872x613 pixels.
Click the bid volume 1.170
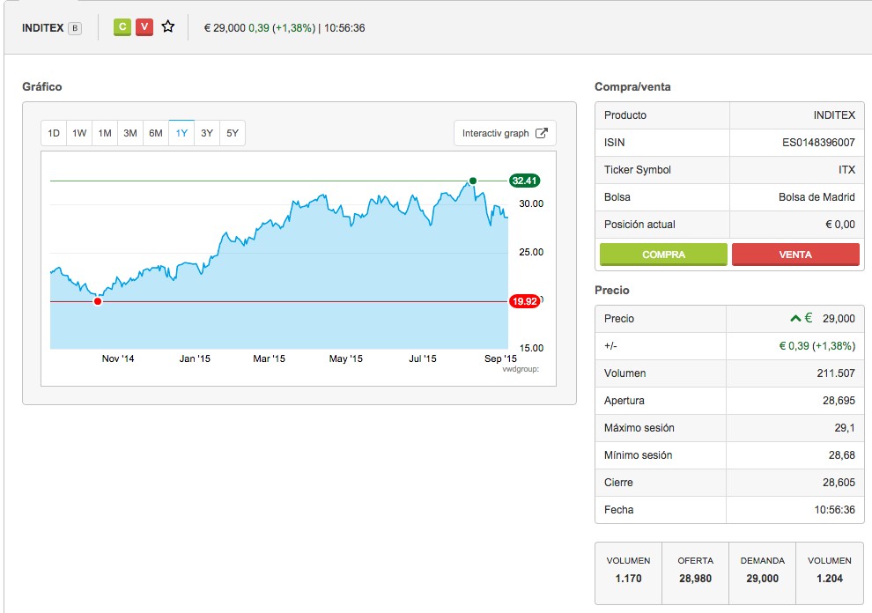click(628, 579)
